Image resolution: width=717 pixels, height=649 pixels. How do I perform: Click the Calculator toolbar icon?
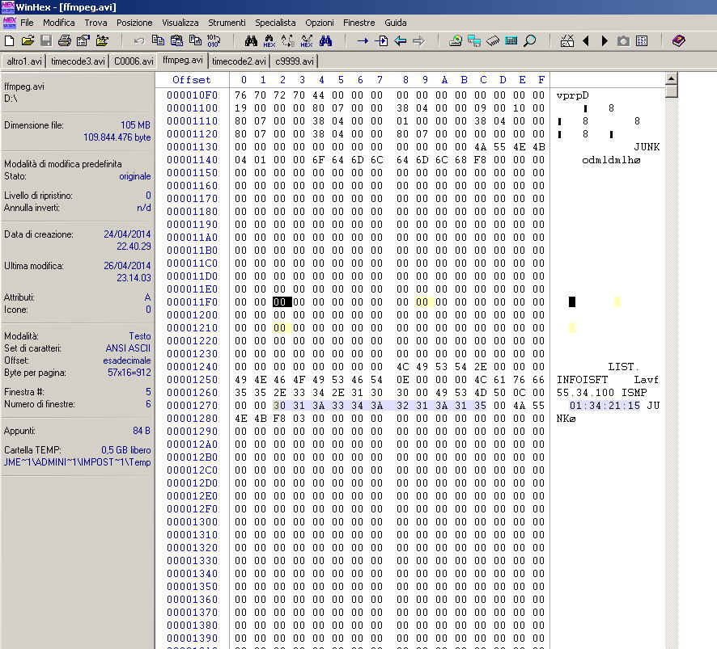[511, 40]
